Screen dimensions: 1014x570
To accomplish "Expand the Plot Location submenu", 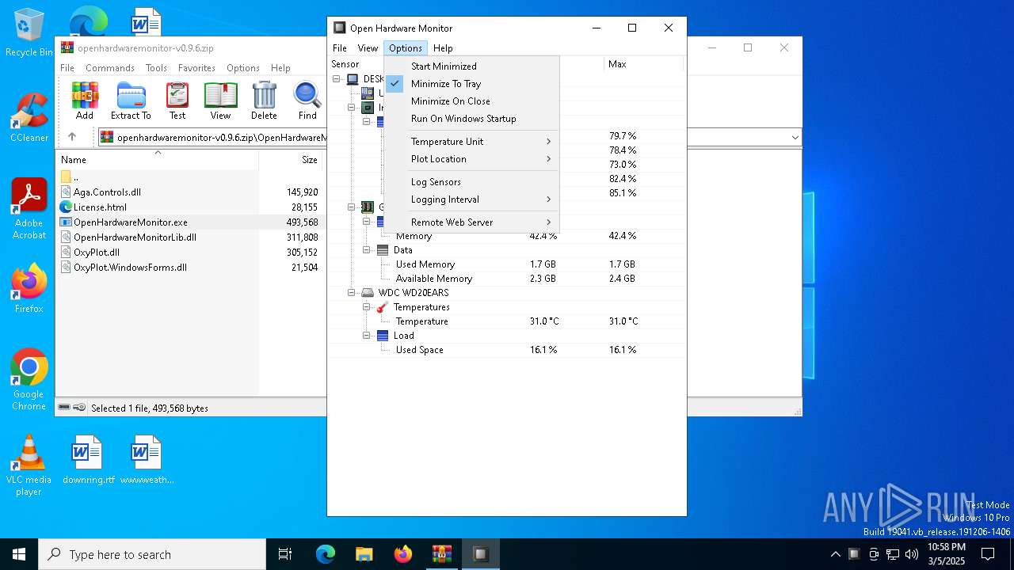I will (x=471, y=159).
